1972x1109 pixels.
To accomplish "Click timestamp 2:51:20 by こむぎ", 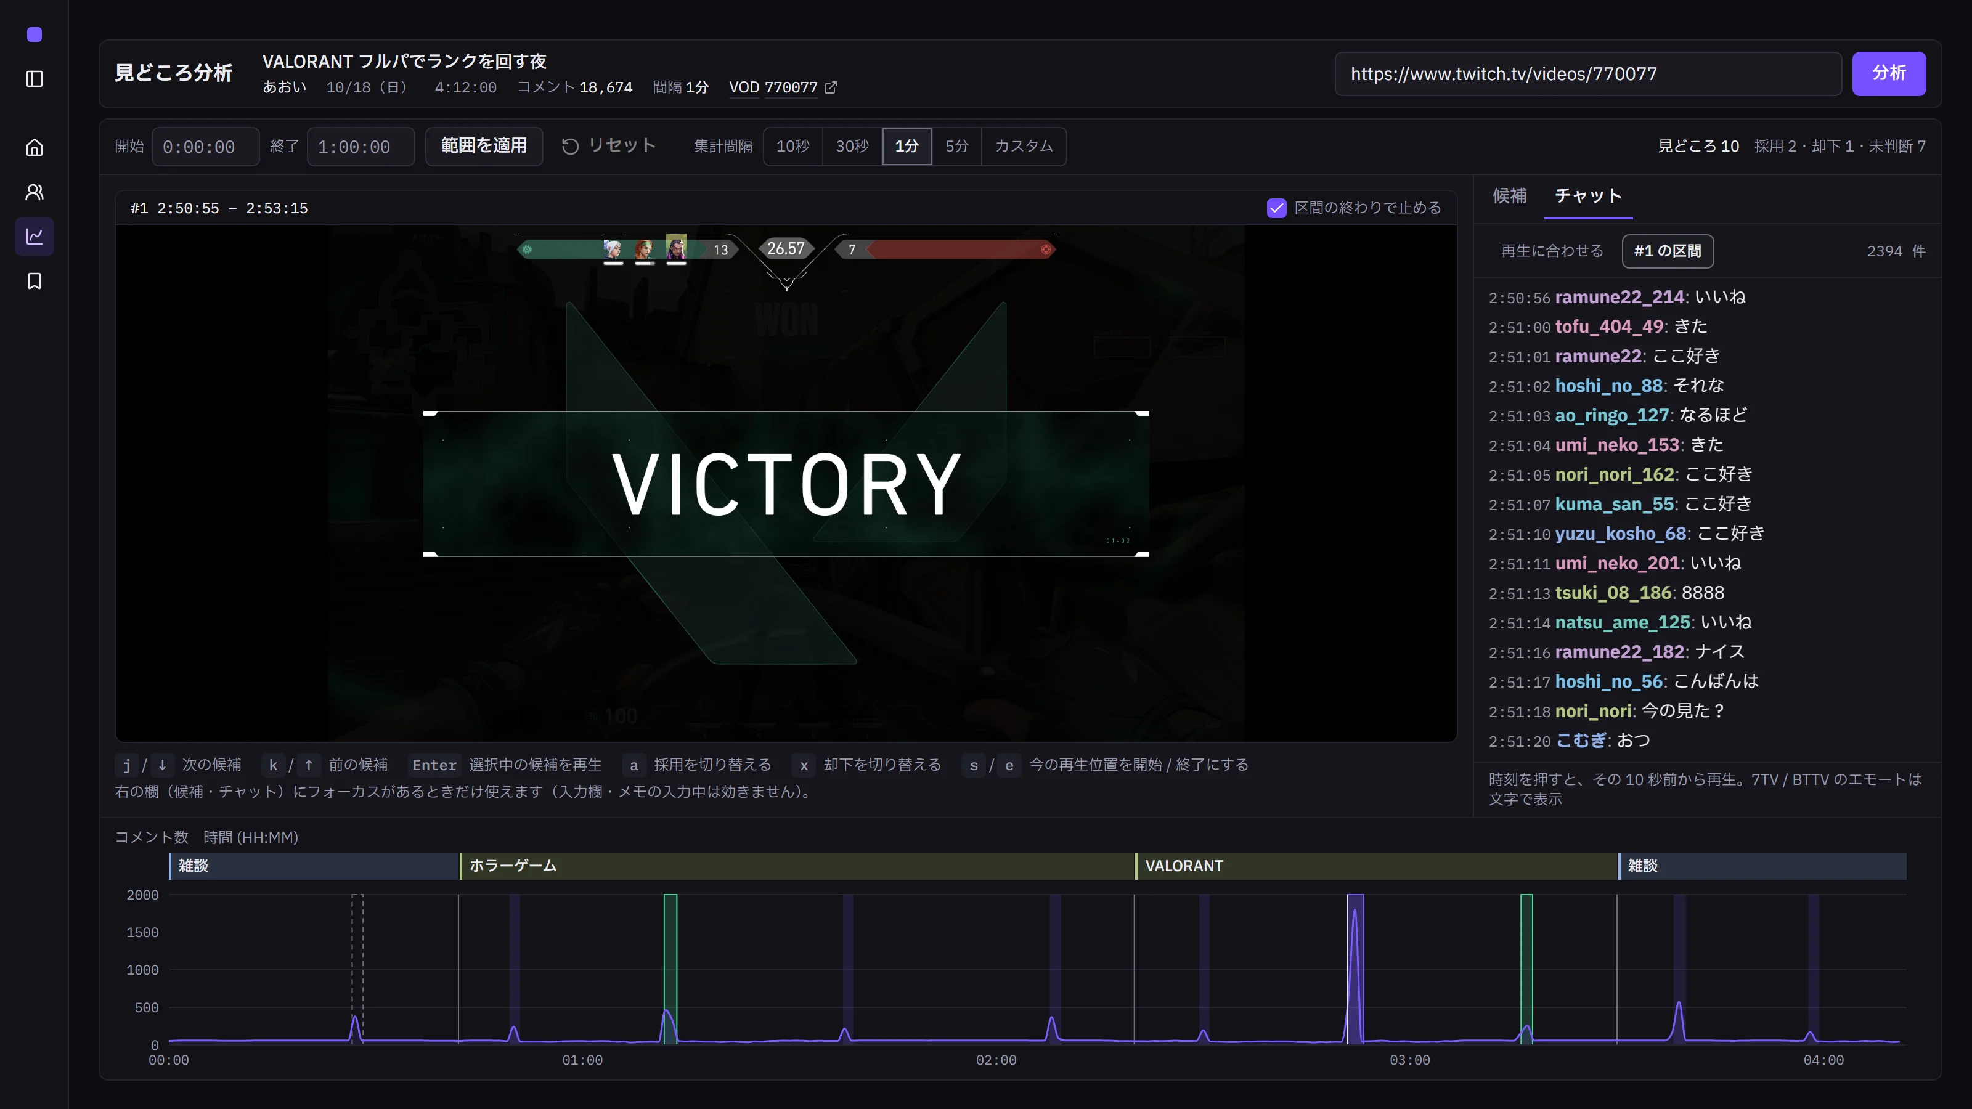I will click(1519, 741).
